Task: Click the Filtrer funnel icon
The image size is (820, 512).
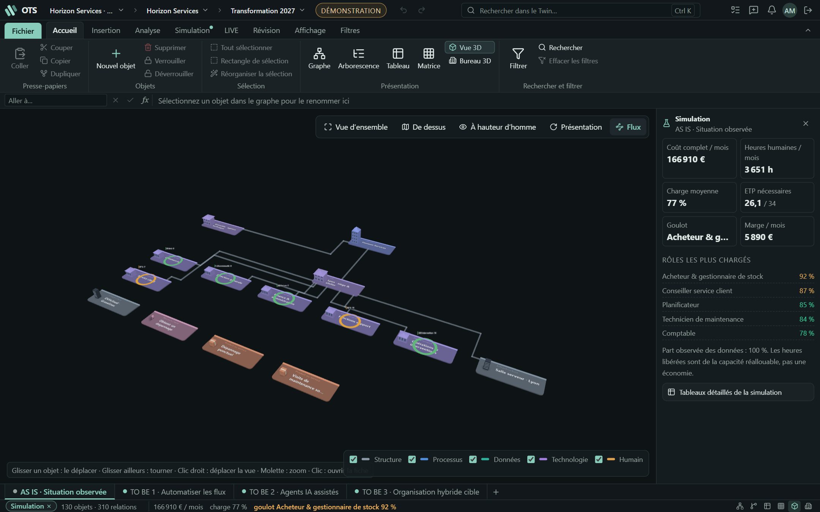Action: (x=518, y=53)
